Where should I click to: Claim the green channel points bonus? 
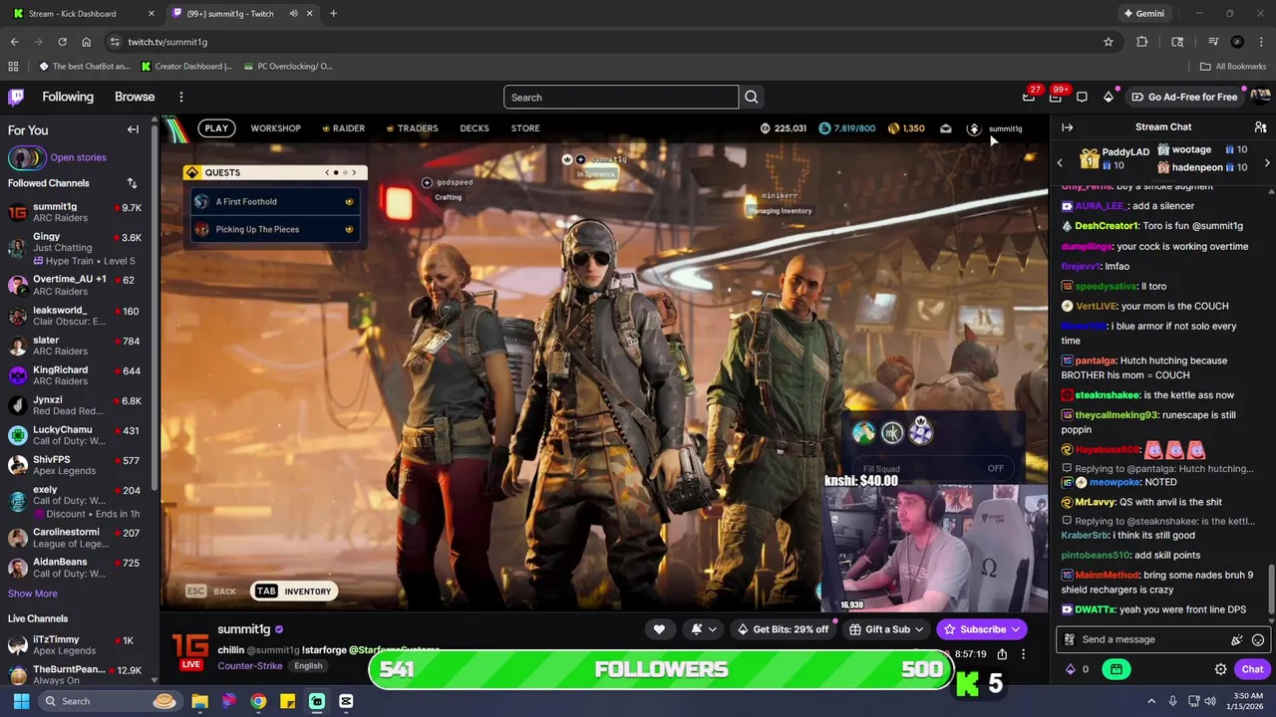click(1116, 669)
